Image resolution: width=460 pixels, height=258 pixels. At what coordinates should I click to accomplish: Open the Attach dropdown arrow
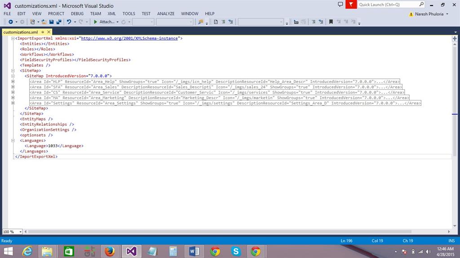point(117,22)
